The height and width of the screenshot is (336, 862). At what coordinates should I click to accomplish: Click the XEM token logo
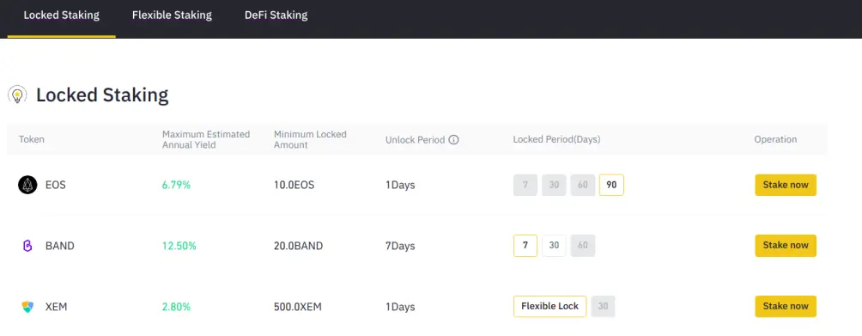click(27, 307)
